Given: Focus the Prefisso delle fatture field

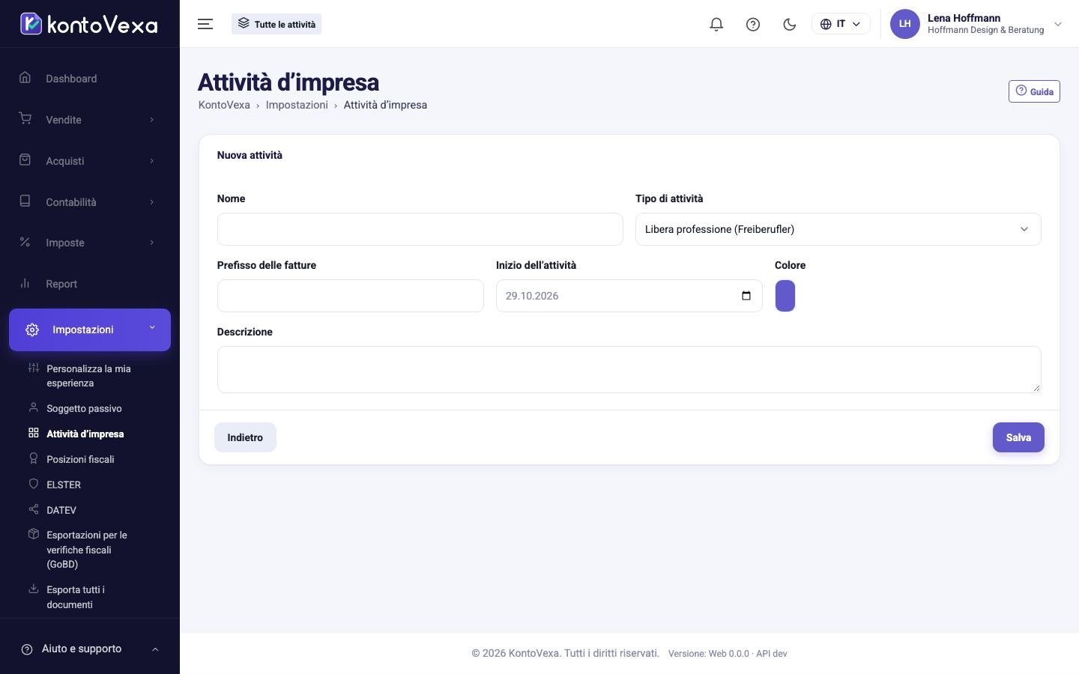Looking at the screenshot, I should 351,296.
